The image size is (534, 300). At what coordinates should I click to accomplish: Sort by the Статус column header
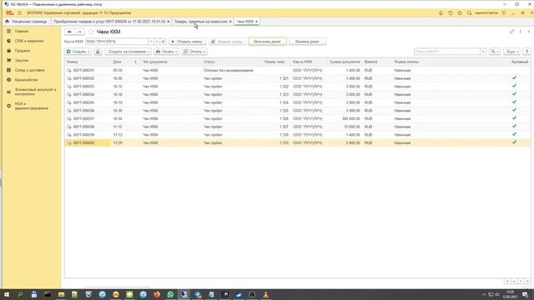coord(232,62)
